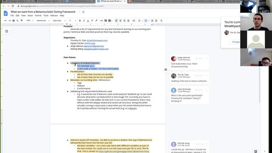Open the font size dropdown
The image size is (272, 153).
tap(73, 21)
